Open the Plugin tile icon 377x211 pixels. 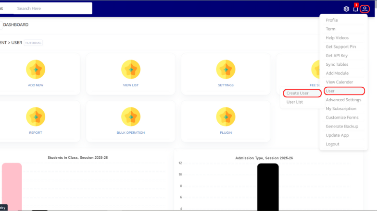[226, 117]
